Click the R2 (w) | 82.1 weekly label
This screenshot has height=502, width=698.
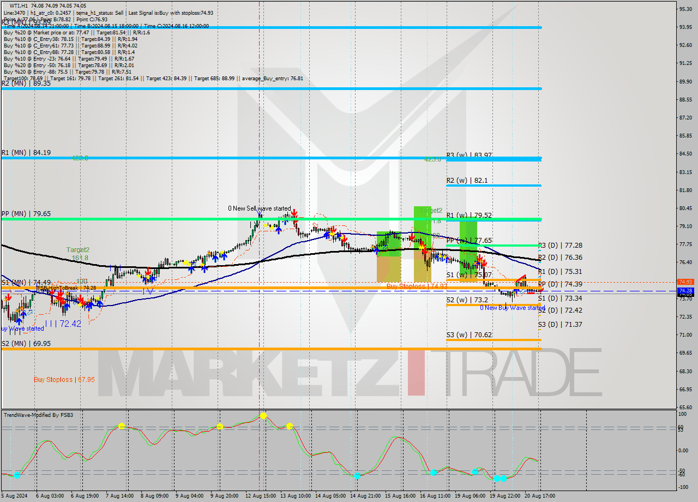[467, 180]
